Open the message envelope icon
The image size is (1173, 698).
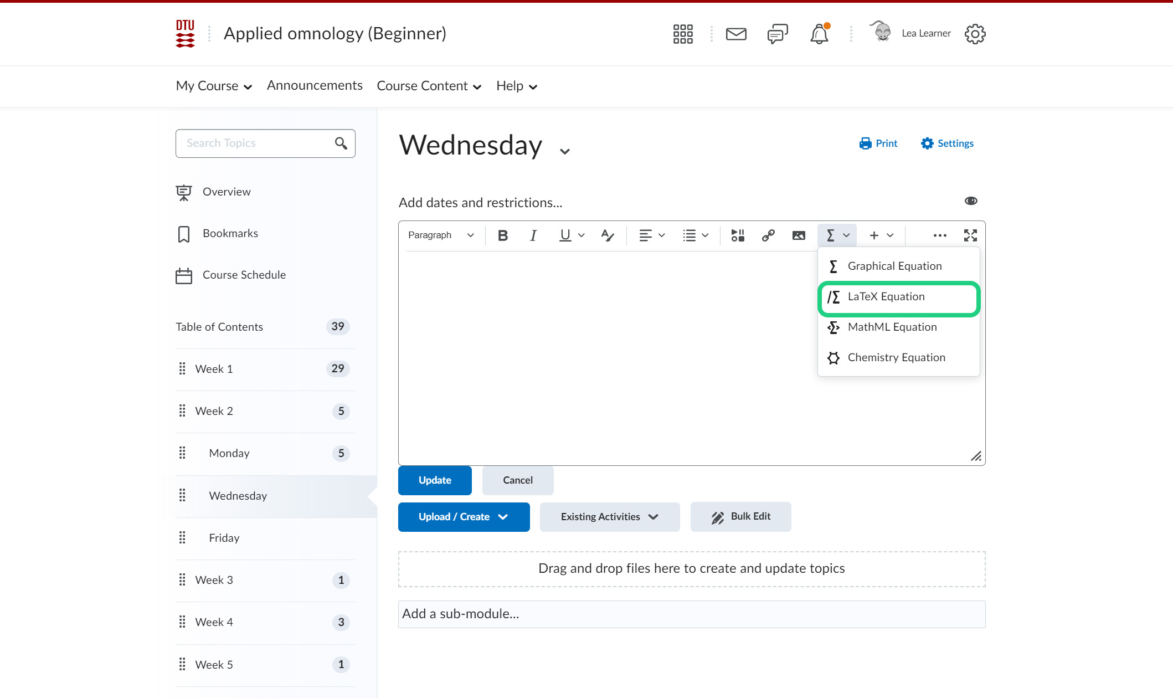pyautogui.click(x=736, y=34)
